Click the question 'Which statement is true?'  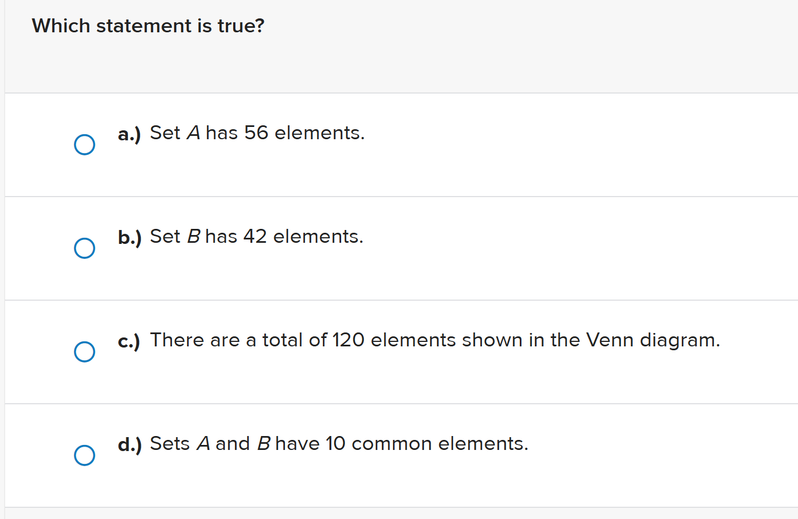(147, 26)
